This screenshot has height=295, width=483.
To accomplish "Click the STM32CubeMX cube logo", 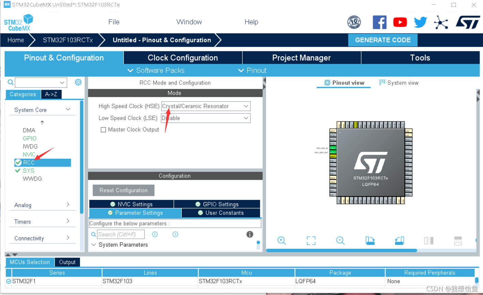I will point(19,22).
